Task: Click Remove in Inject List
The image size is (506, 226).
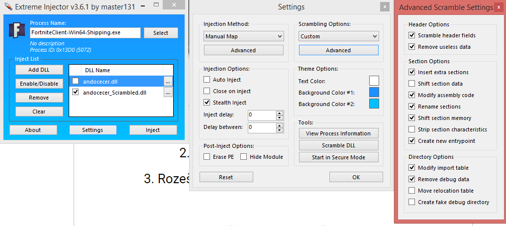Action: pos(39,98)
